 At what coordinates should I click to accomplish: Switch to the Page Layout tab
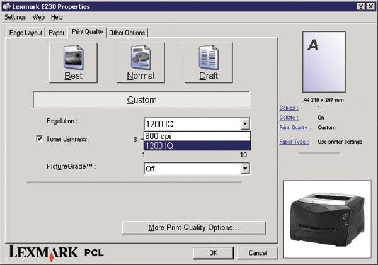click(x=26, y=33)
